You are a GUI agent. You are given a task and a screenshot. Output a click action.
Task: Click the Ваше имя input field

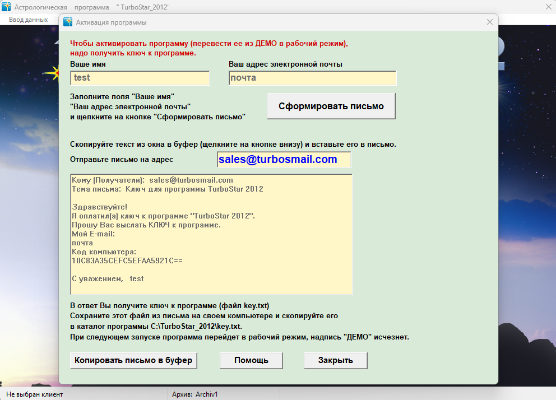point(140,78)
